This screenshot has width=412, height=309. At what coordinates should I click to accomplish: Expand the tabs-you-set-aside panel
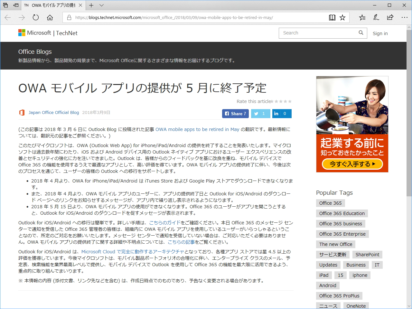click(x=16, y=5)
